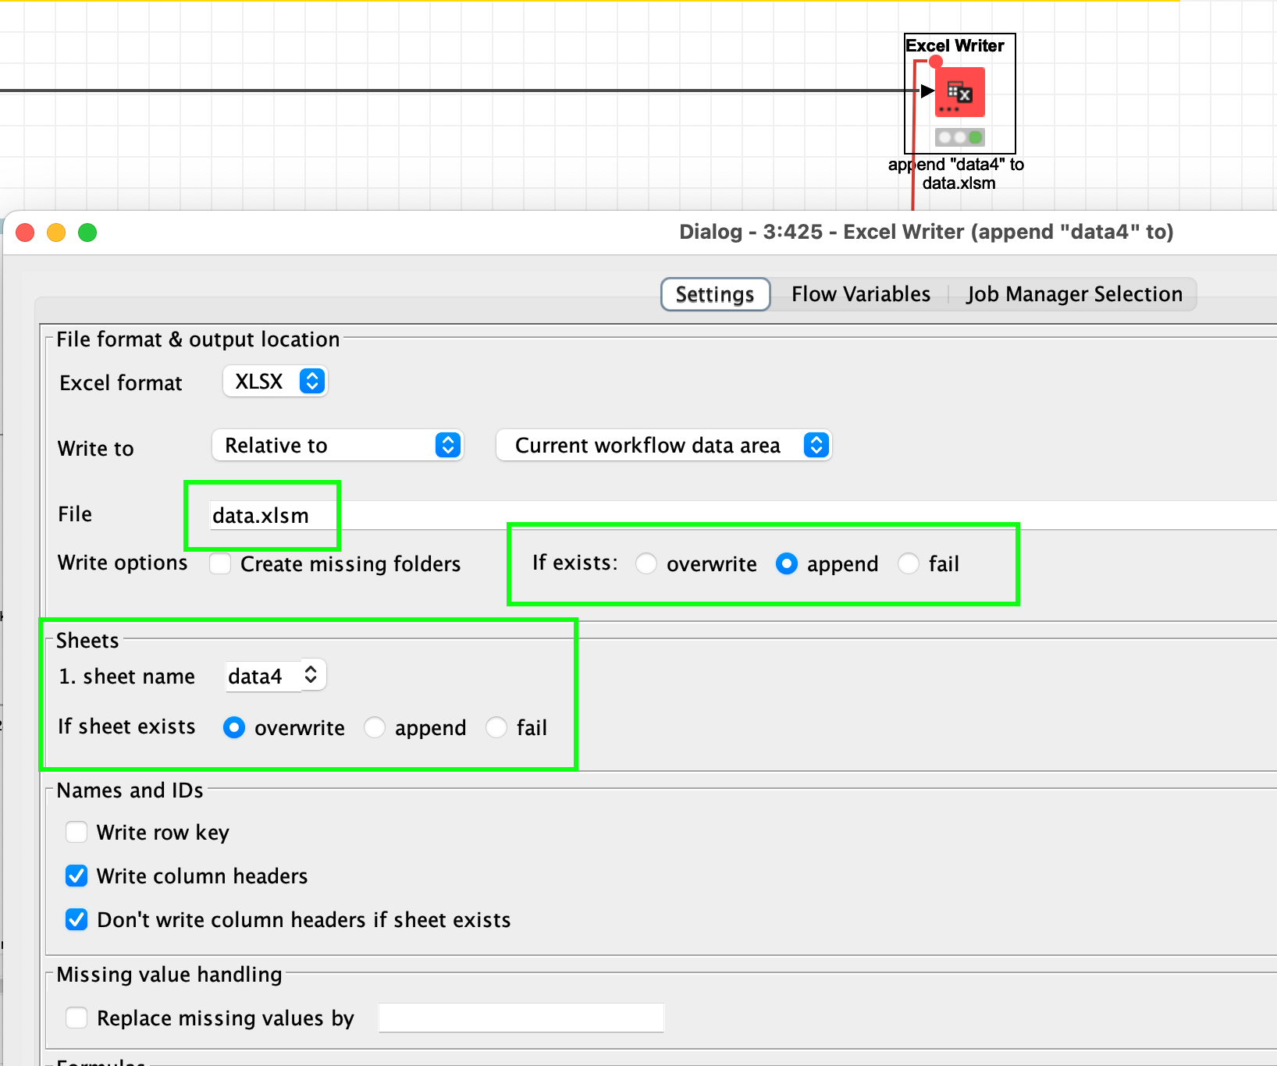The width and height of the screenshot is (1277, 1066).
Task: Select fail for If exists
Action: click(908, 563)
